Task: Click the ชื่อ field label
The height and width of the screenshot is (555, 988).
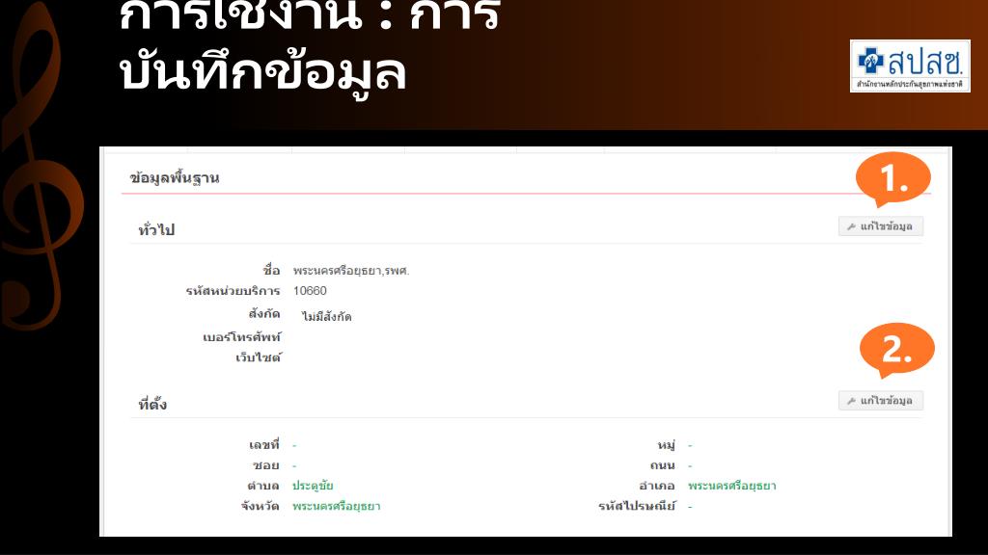Action: [271, 270]
